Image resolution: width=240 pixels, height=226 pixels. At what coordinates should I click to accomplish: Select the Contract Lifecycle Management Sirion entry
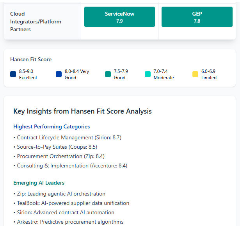click(x=69, y=137)
